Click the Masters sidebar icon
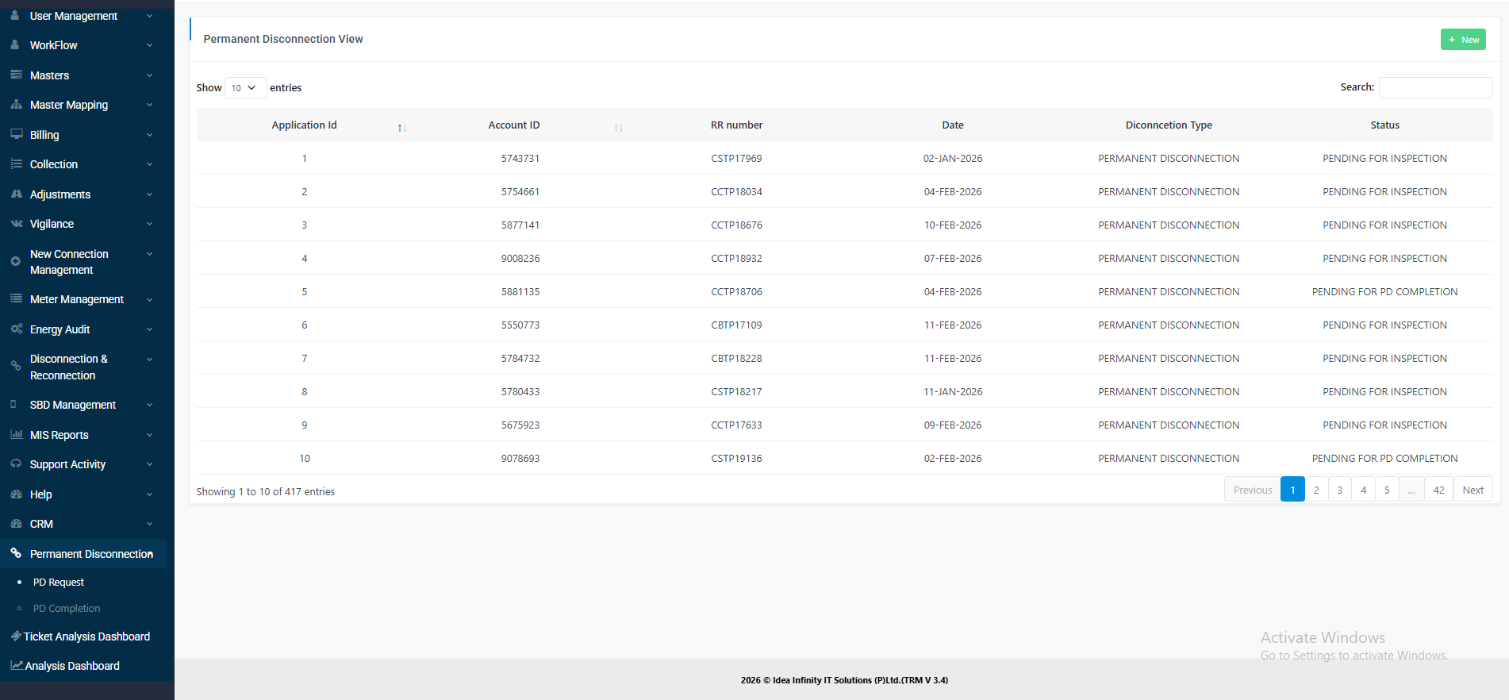 (16, 75)
